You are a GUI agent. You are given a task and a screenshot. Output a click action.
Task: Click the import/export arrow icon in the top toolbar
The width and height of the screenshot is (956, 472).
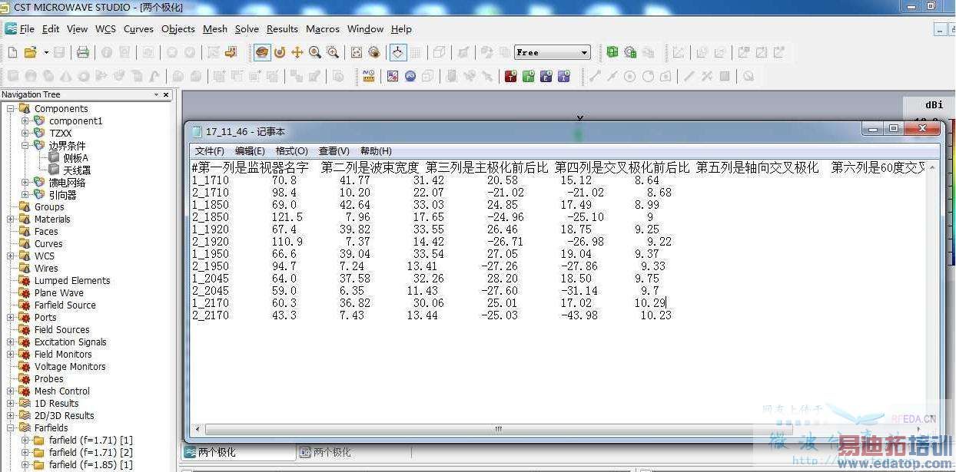tap(230, 52)
